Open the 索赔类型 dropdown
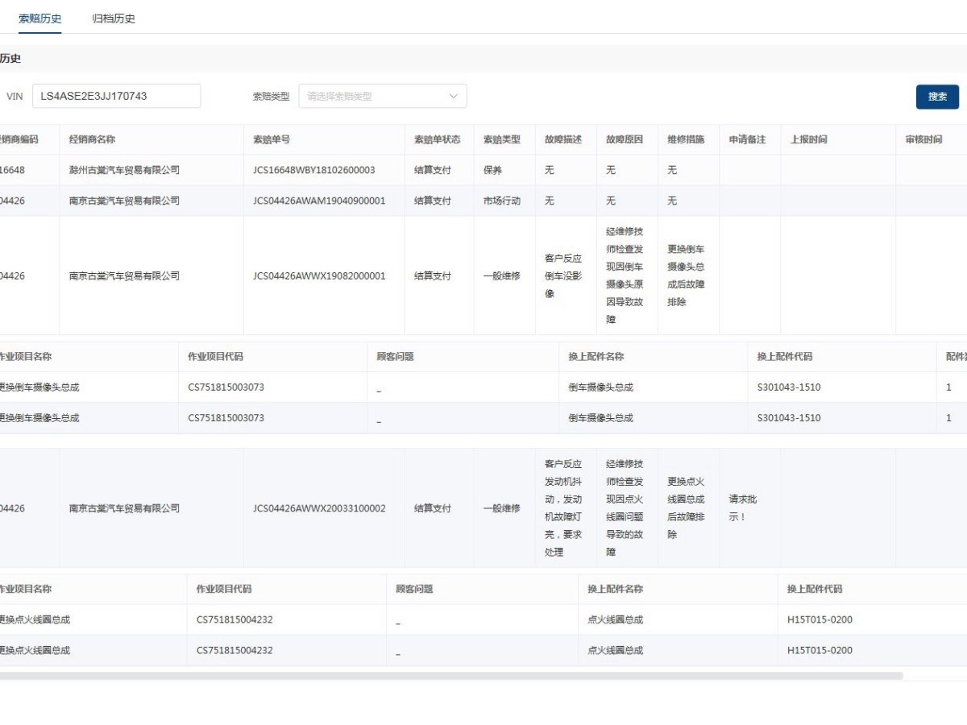 click(x=375, y=96)
